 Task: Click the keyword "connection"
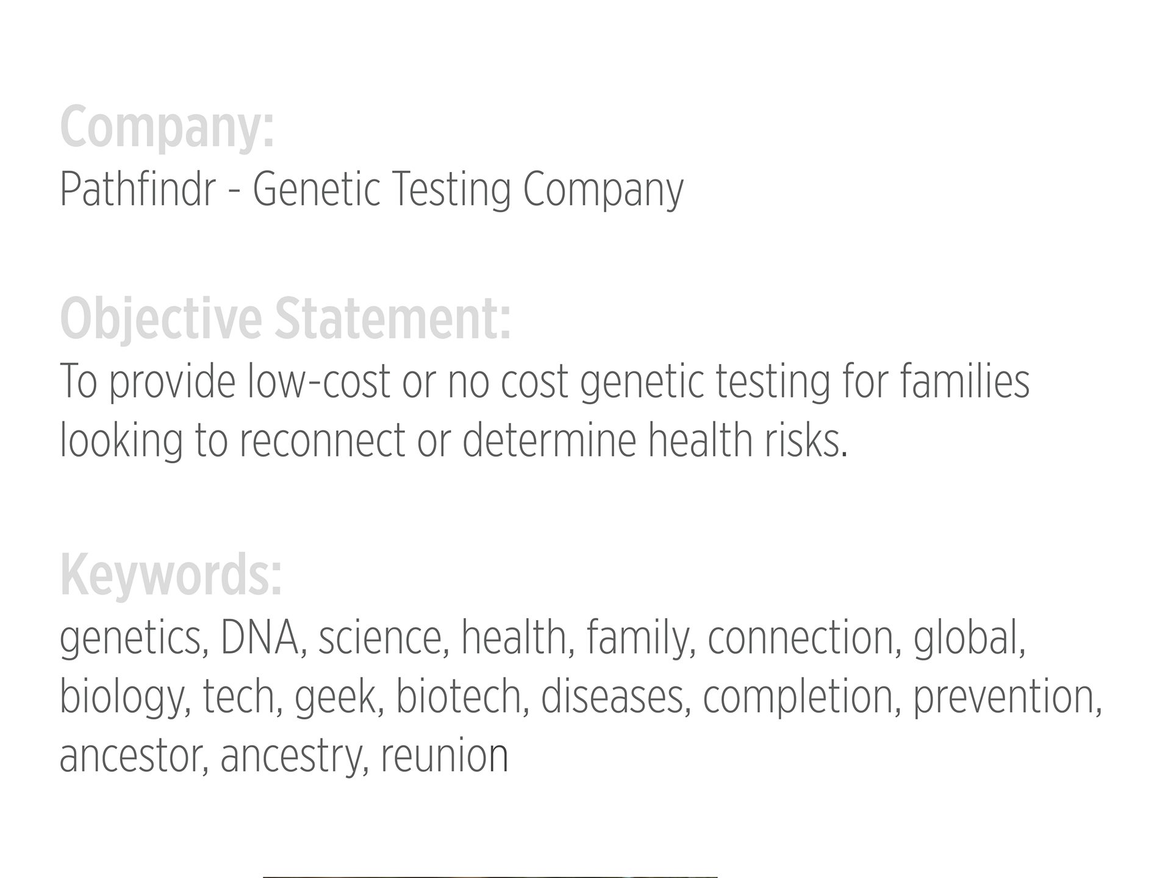[800, 638]
